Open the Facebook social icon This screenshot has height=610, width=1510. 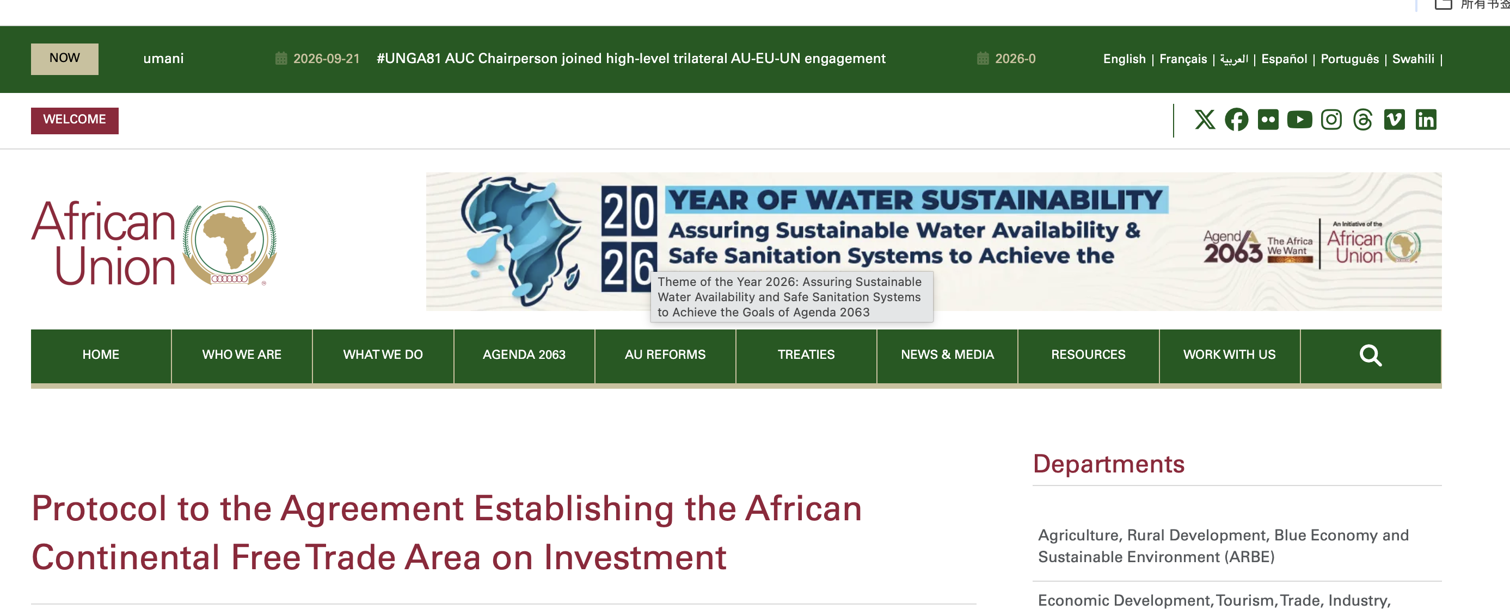tap(1236, 120)
